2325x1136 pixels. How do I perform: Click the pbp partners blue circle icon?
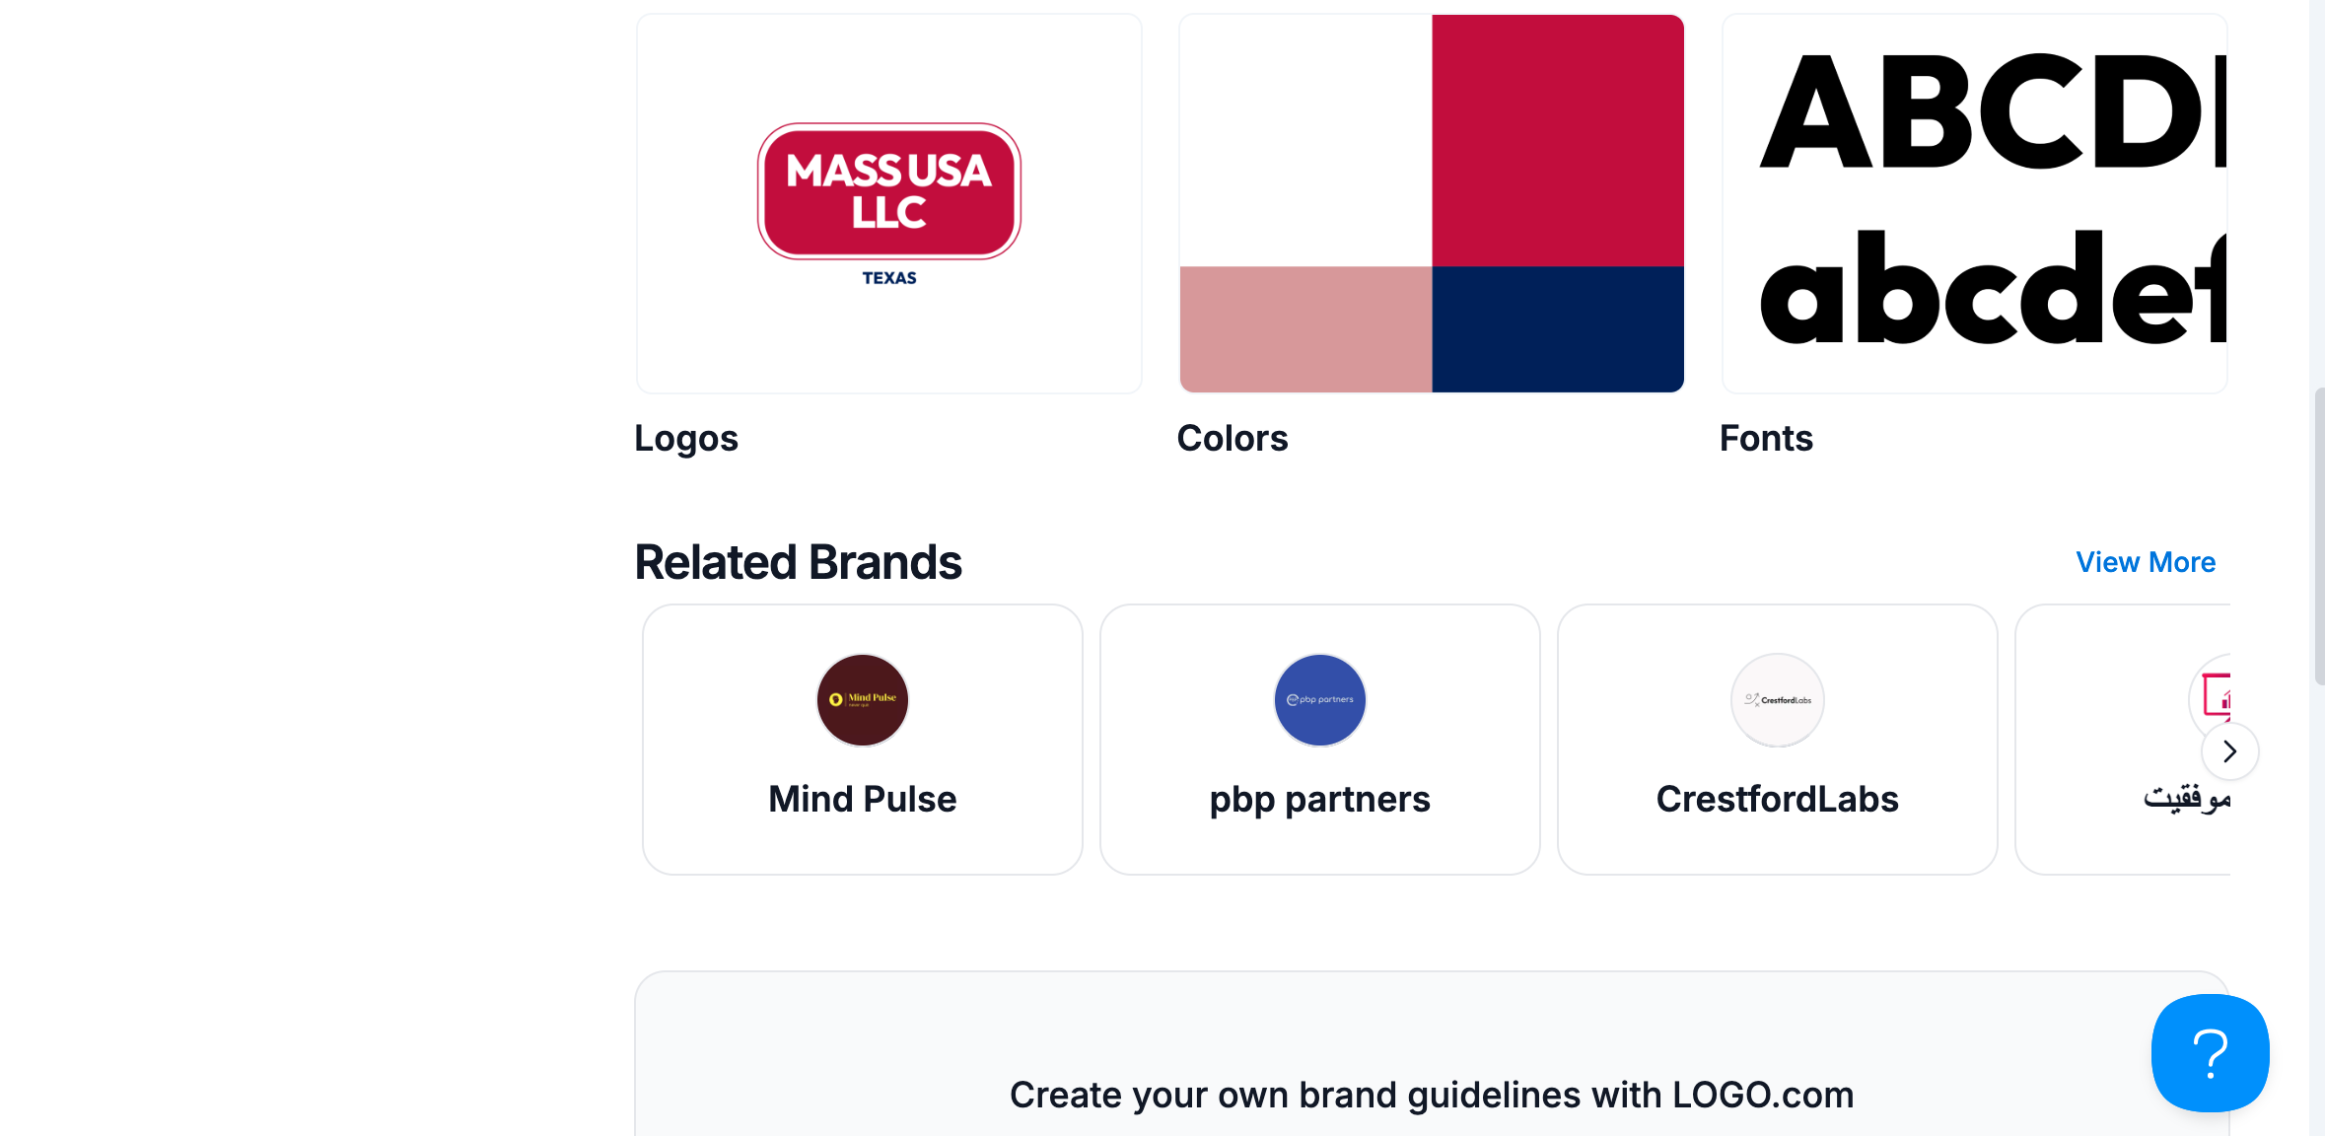point(1319,700)
